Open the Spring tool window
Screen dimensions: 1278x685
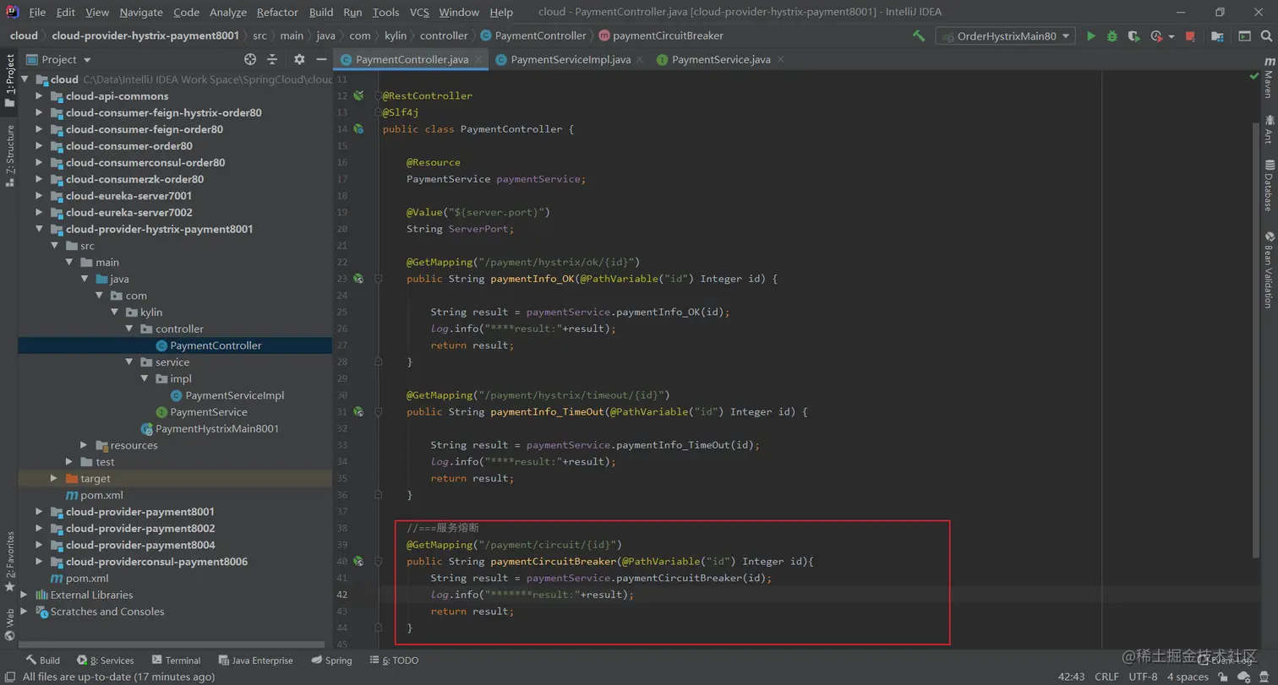(331, 661)
